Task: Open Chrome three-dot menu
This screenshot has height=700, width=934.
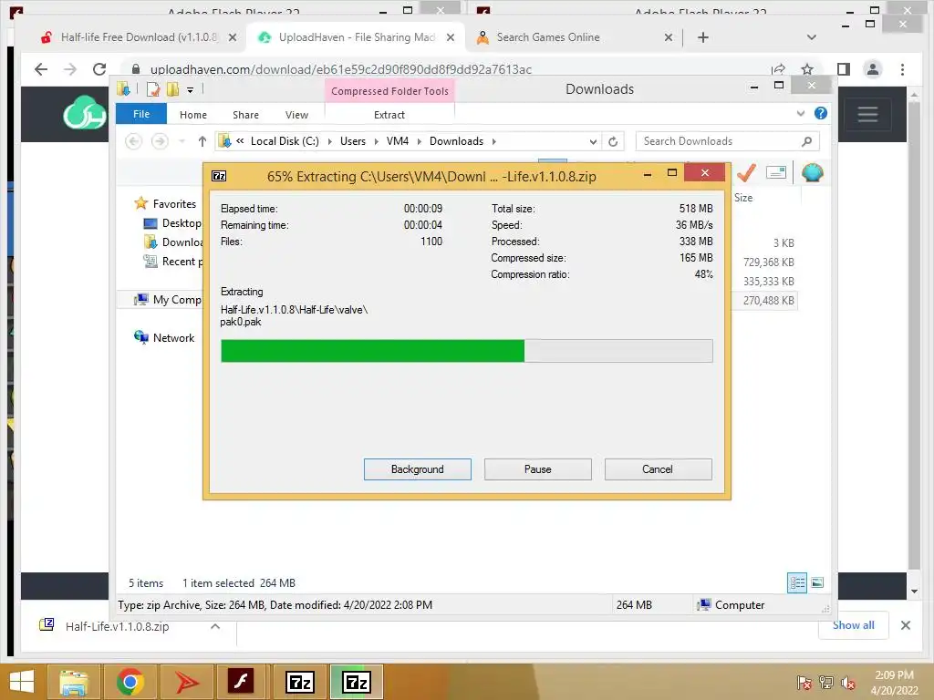Action: (902, 69)
